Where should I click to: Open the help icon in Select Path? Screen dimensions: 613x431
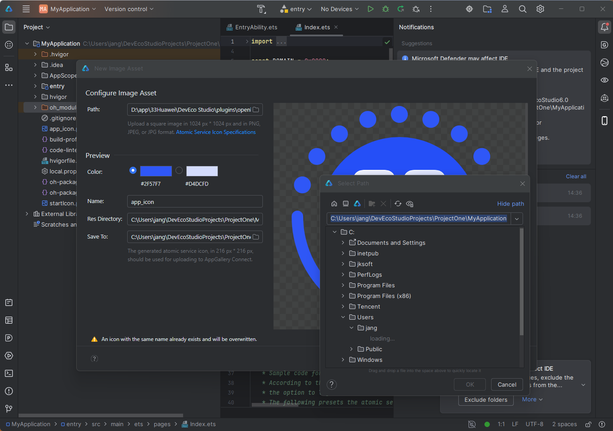[x=332, y=385]
